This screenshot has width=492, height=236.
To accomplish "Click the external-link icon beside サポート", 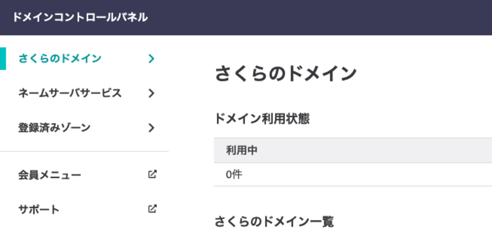I will click(x=152, y=209).
